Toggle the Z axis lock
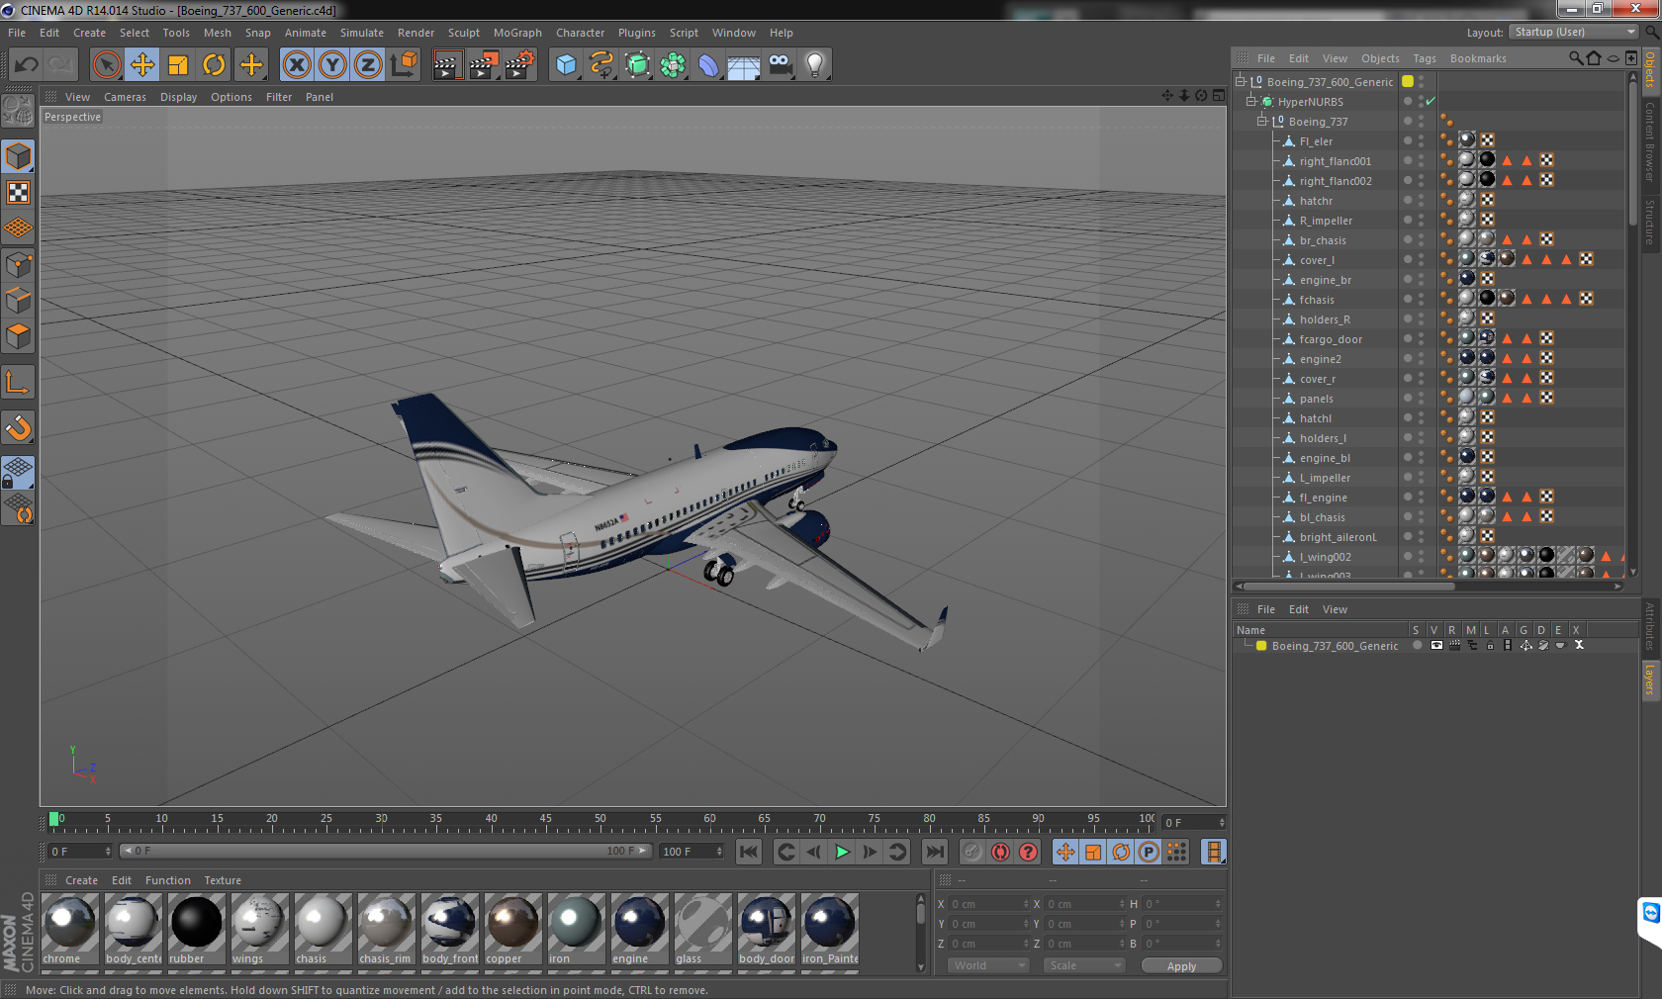The height and width of the screenshot is (999, 1662). click(368, 65)
